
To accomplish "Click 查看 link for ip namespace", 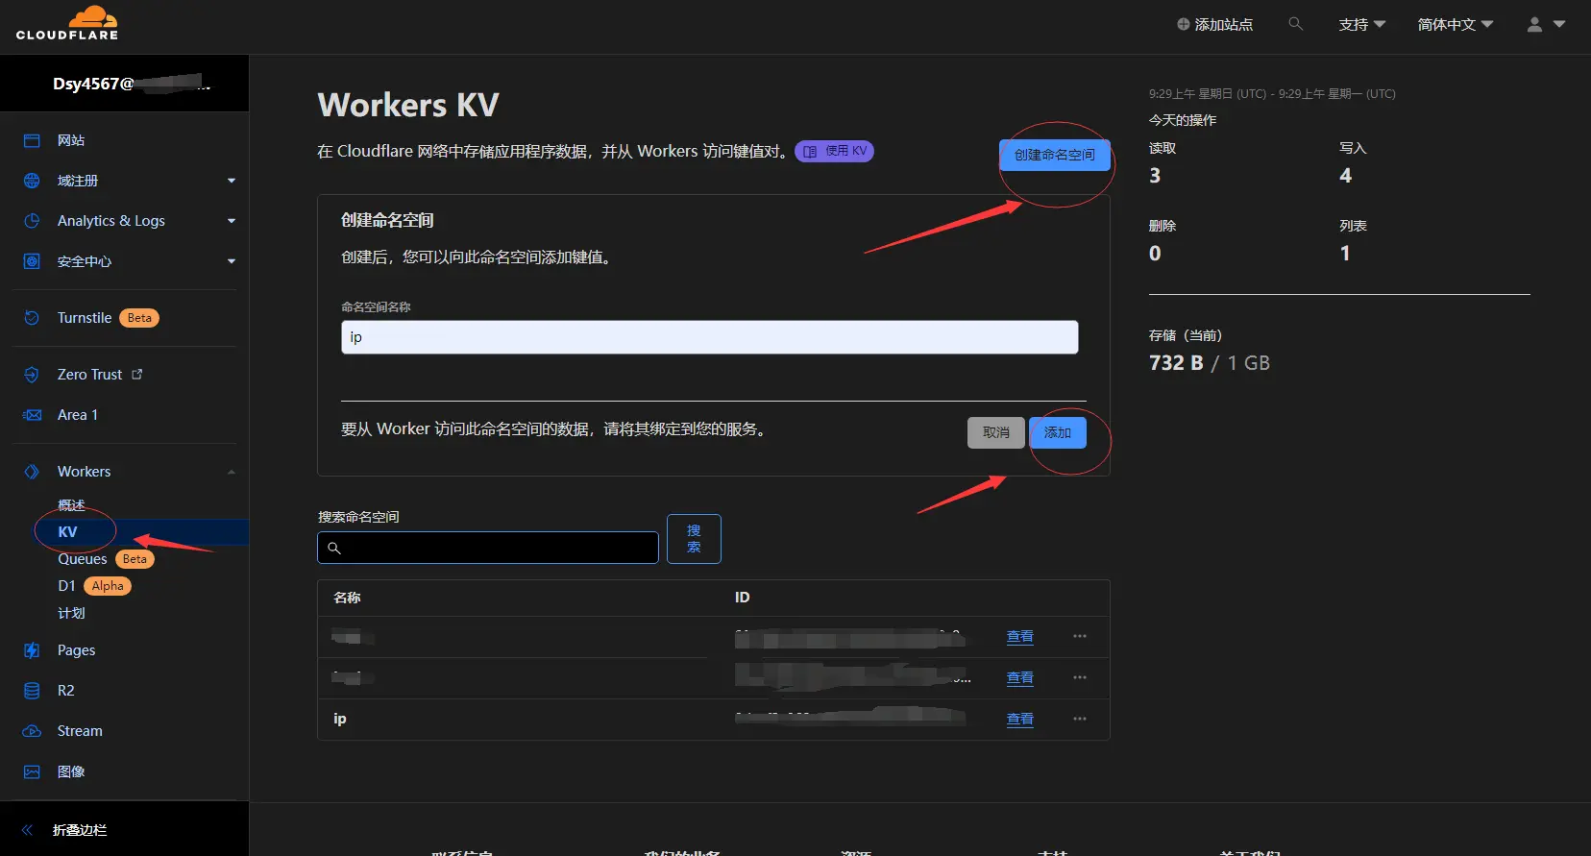I will click(x=1019, y=720).
